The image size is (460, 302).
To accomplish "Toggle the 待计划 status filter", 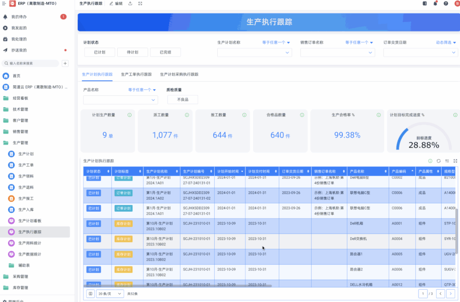I will [x=132, y=53].
